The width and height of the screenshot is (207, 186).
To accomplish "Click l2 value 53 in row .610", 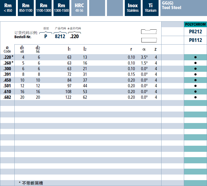I will point(85,92).
